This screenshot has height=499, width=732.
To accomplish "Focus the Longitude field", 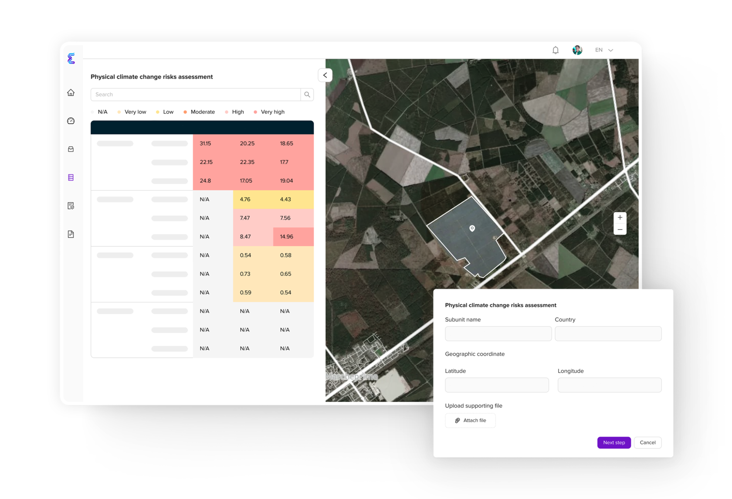I will (610, 385).
